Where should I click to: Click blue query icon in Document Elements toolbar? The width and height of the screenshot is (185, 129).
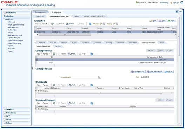tap(92, 103)
